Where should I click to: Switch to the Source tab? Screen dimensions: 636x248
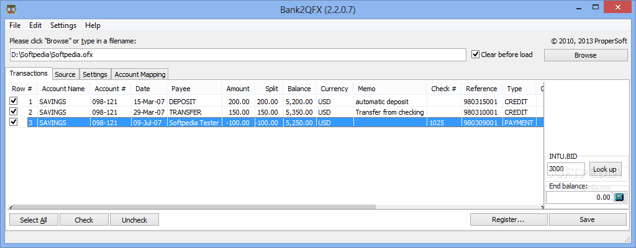(65, 74)
